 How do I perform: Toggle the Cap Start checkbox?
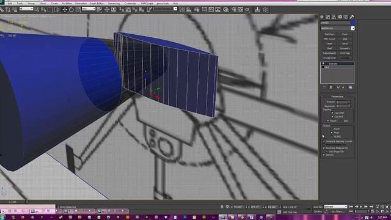[x=332, y=113]
